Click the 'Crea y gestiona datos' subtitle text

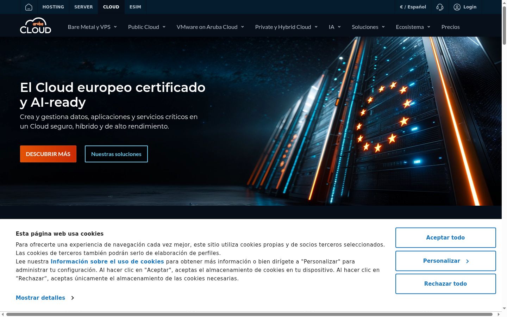click(109, 122)
